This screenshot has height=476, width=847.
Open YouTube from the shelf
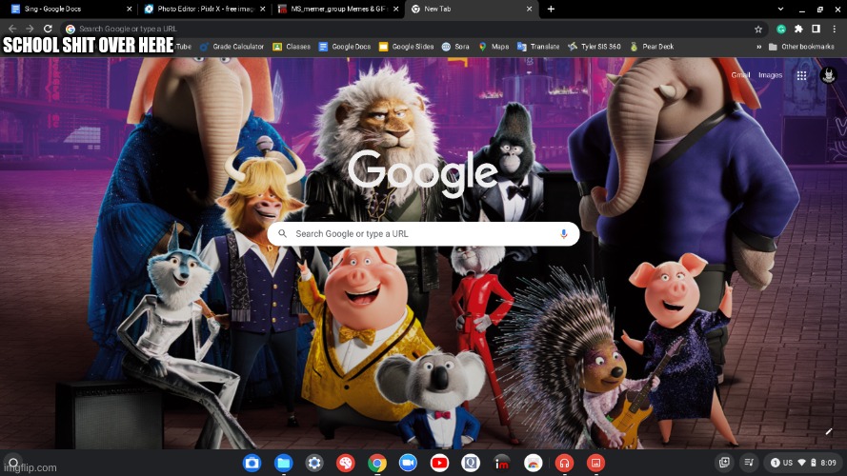click(x=440, y=463)
